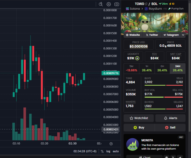Viewport: 191px width, 158px height.
Task: Click the FDV $84K box
Action: click(x=155, y=56)
